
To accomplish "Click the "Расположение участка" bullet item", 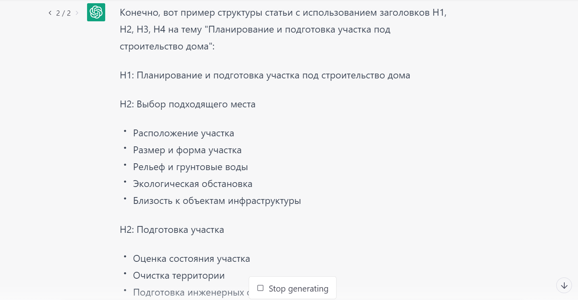I will (x=183, y=133).
